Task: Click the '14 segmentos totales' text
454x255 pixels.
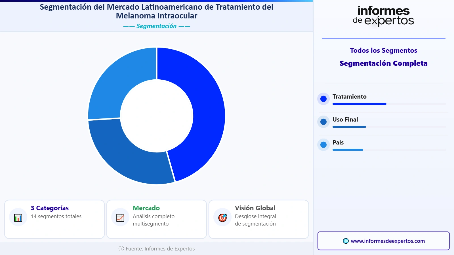Action: [56, 216]
